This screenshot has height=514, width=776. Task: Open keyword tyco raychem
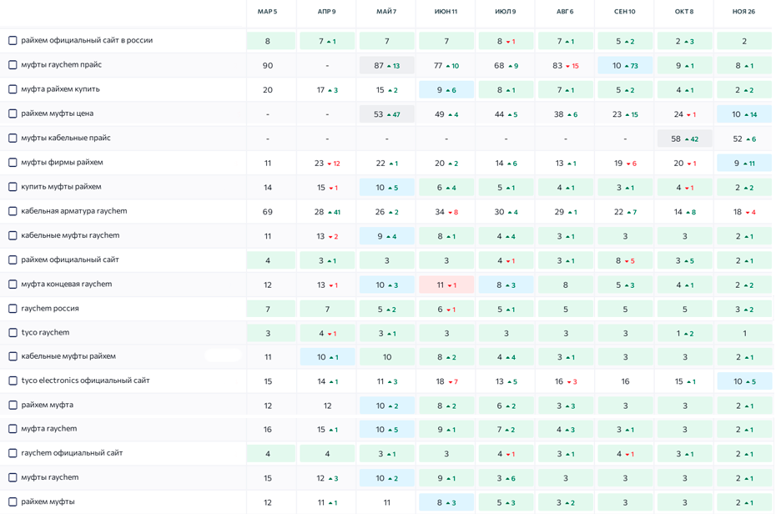[45, 332]
